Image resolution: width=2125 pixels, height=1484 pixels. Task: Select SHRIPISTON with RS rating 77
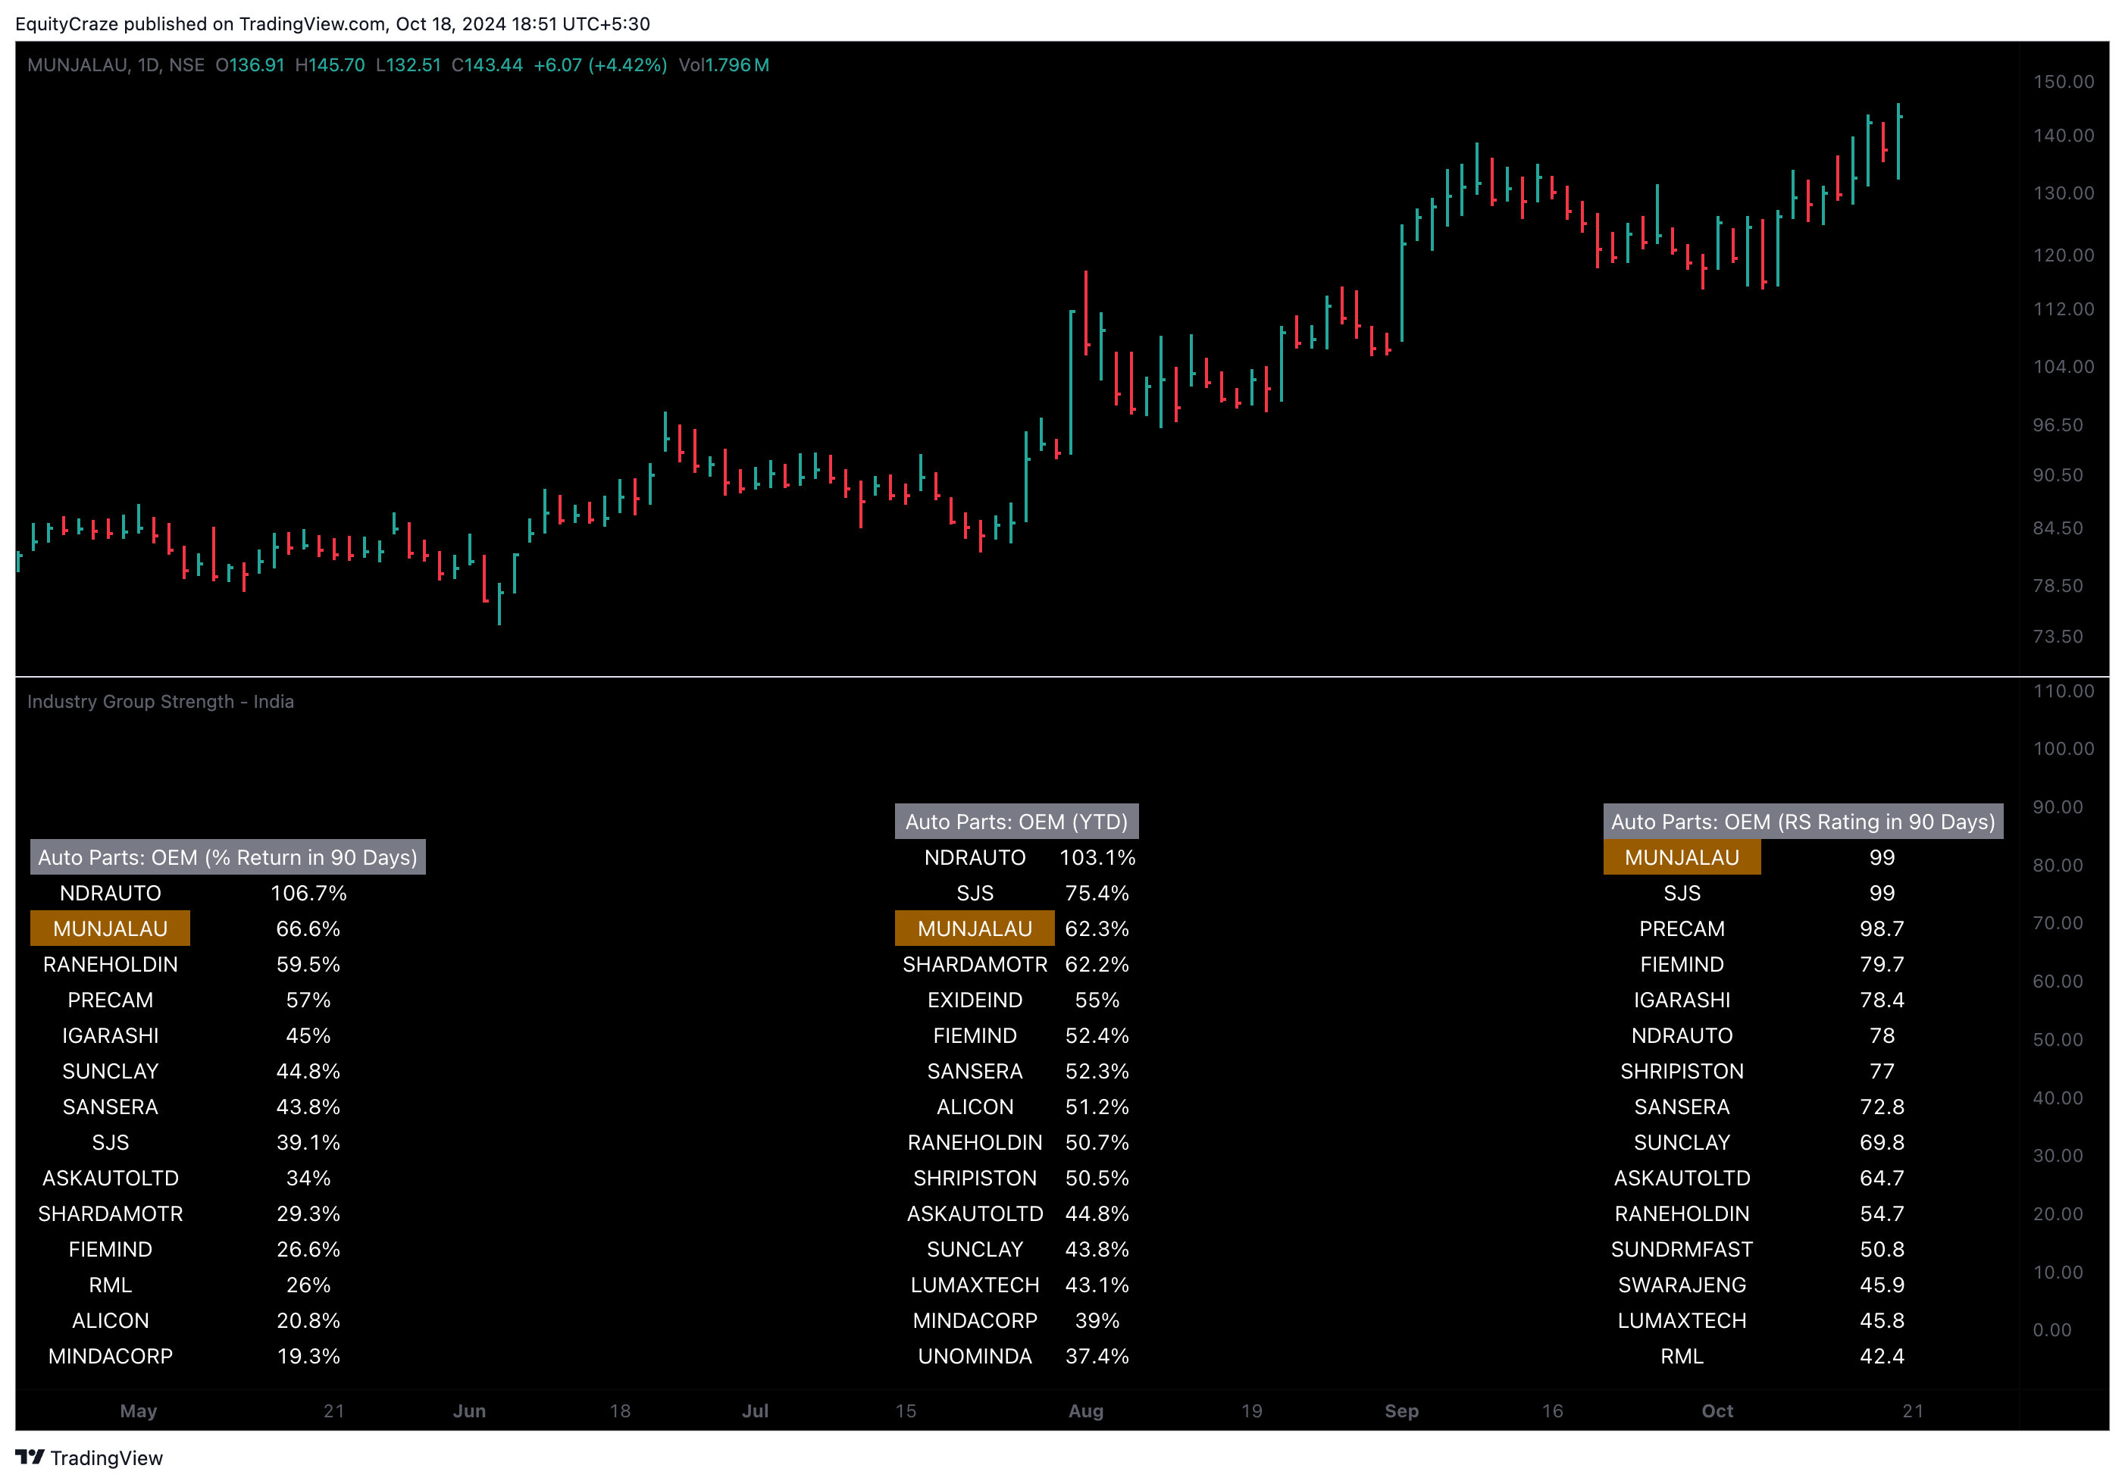click(x=1682, y=1071)
